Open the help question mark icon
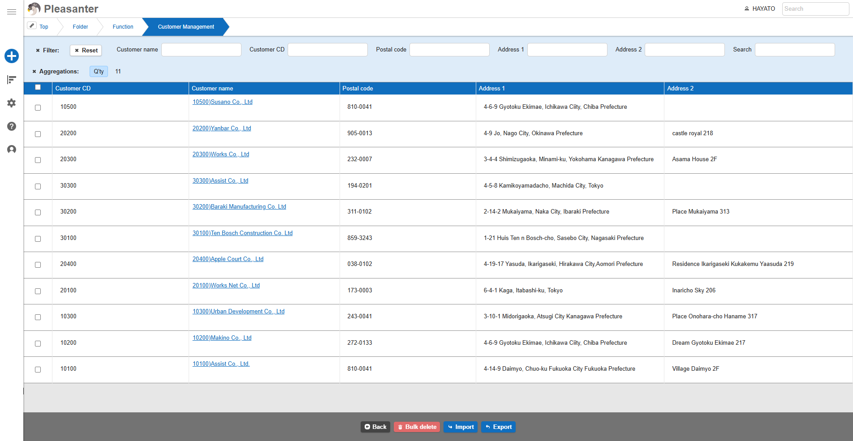Image resolution: width=853 pixels, height=441 pixels. point(12,126)
